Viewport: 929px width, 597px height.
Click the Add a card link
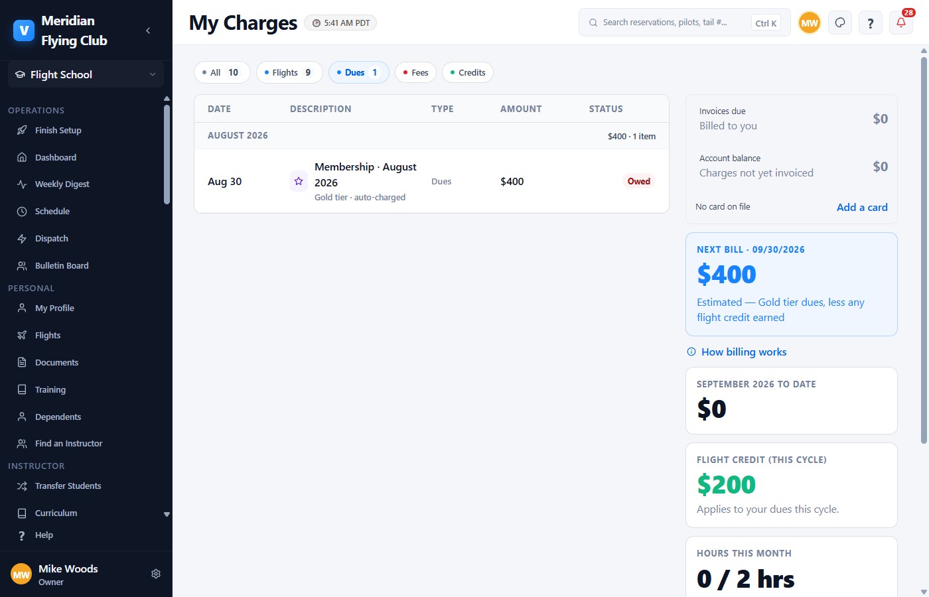click(x=862, y=207)
